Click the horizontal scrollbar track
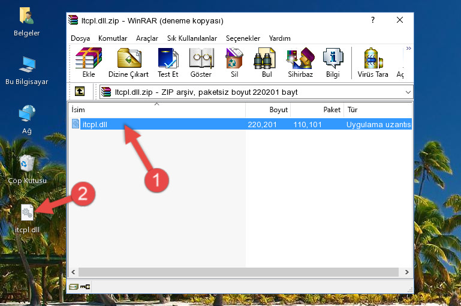The height and width of the screenshot is (306, 461). pyautogui.click(x=239, y=272)
